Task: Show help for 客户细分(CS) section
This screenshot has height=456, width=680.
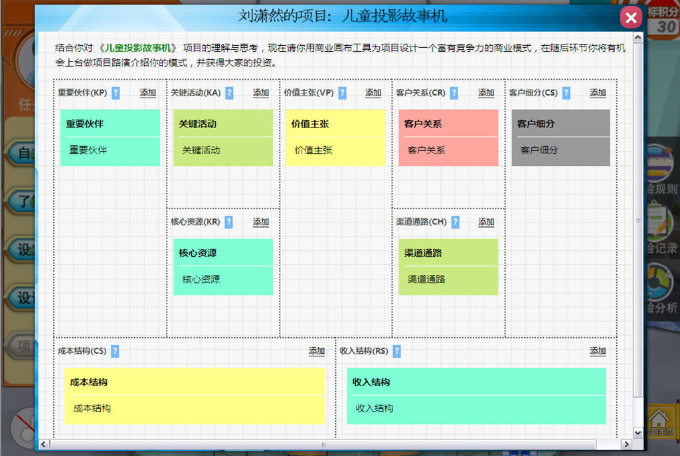Action: pyautogui.click(x=566, y=93)
